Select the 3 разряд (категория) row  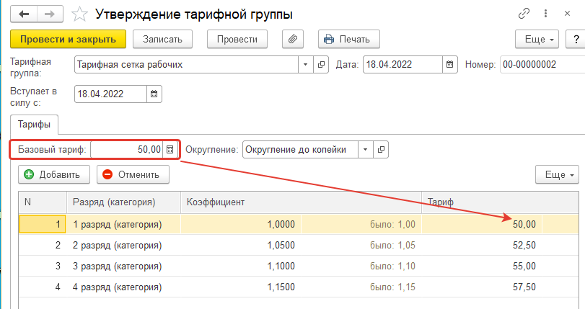point(299,266)
